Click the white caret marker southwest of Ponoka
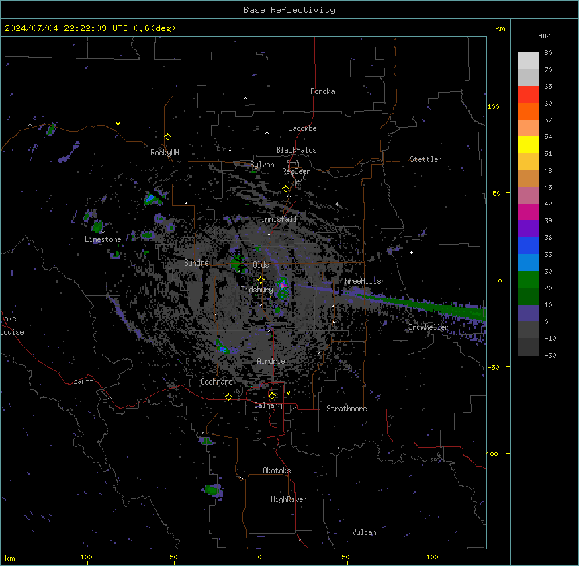The height and width of the screenshot is (566, 579). pyautogui.click(x=246, y=99)
